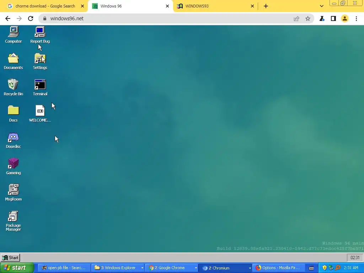The image size is (364, 273).
Task: Share this page using the share icon
Action: tap(296, 18)
